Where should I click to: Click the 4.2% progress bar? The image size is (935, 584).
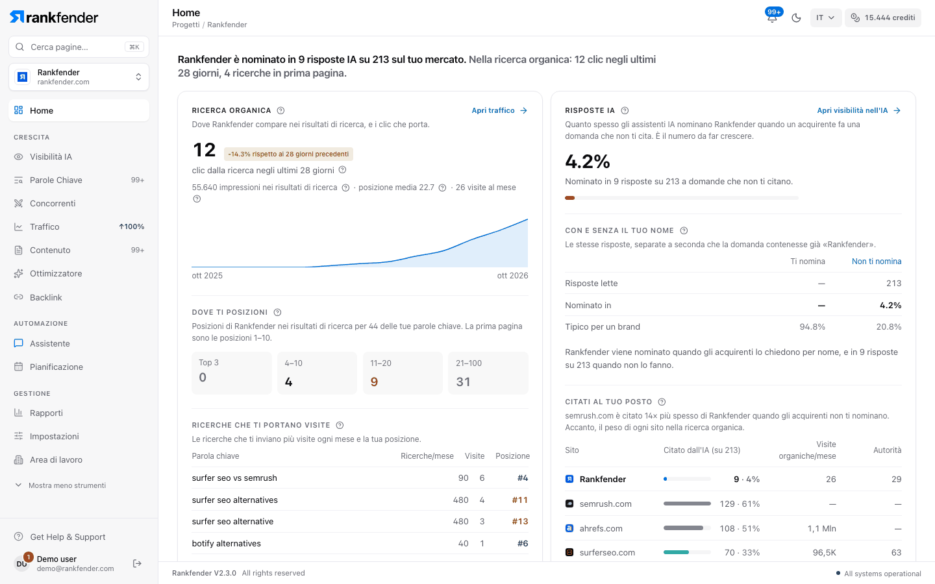682,198
